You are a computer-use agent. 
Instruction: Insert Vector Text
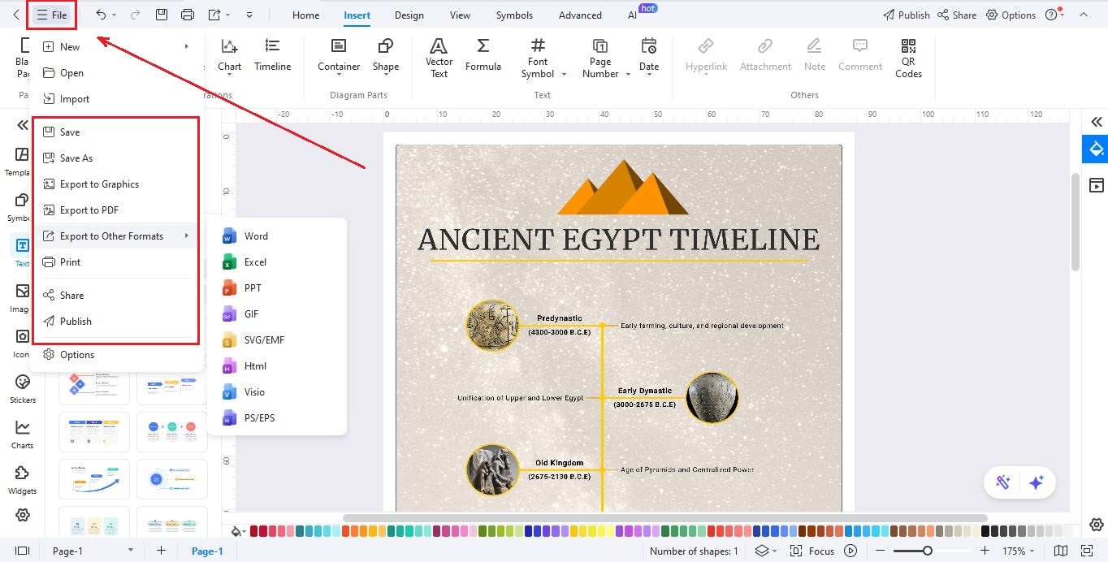[x=439, y=58]
